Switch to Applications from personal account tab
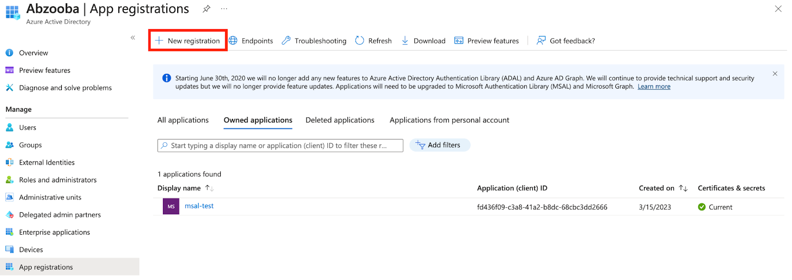This screenshot has width=792, height=280. (449, 120)
